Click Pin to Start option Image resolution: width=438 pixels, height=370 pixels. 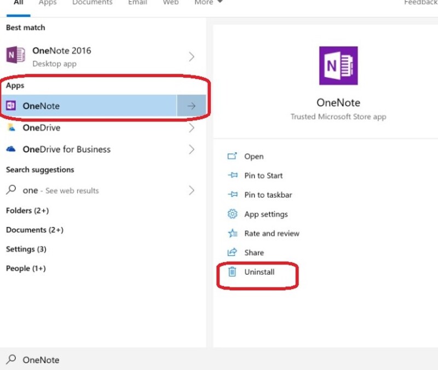tap(263, 175)
